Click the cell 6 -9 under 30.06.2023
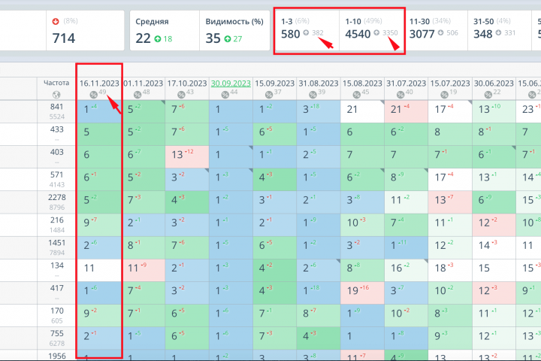Viewport: 541px width, 361px height. click(x=494, y=202)
